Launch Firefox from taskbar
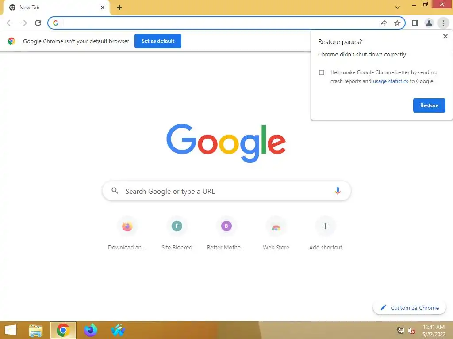 pyautogui.click(x=90, y=330)
